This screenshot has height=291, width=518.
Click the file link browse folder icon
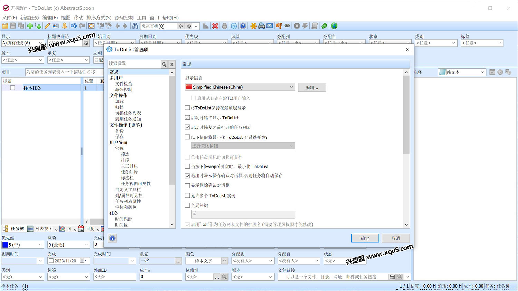[x=392, y=277]
